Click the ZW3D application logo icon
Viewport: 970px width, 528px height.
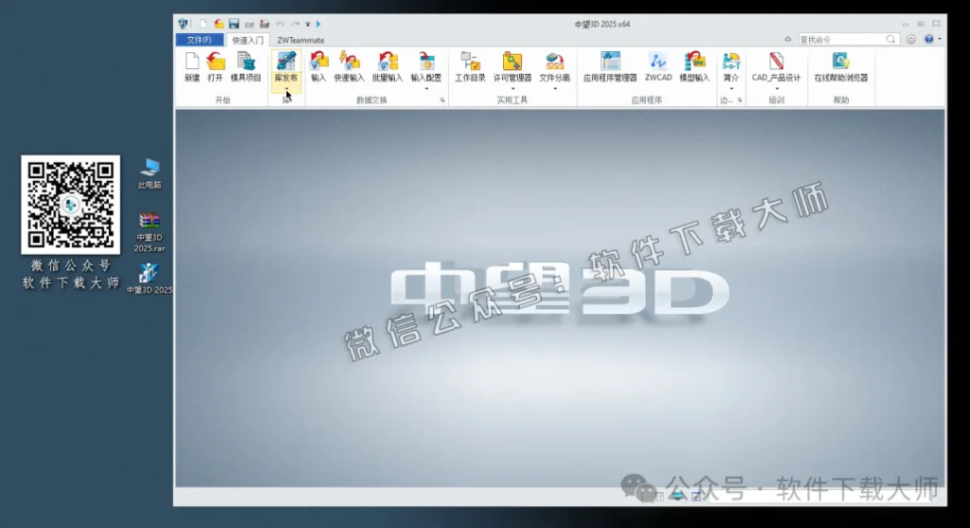183,24
